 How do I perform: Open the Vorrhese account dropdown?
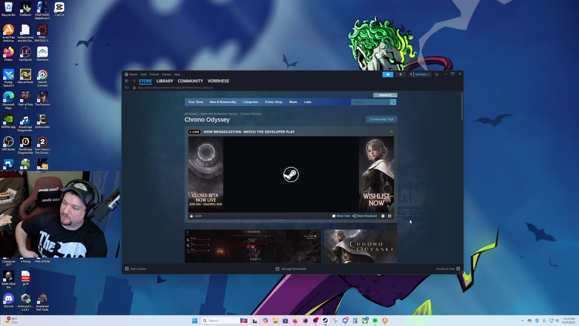pos(422,74)
